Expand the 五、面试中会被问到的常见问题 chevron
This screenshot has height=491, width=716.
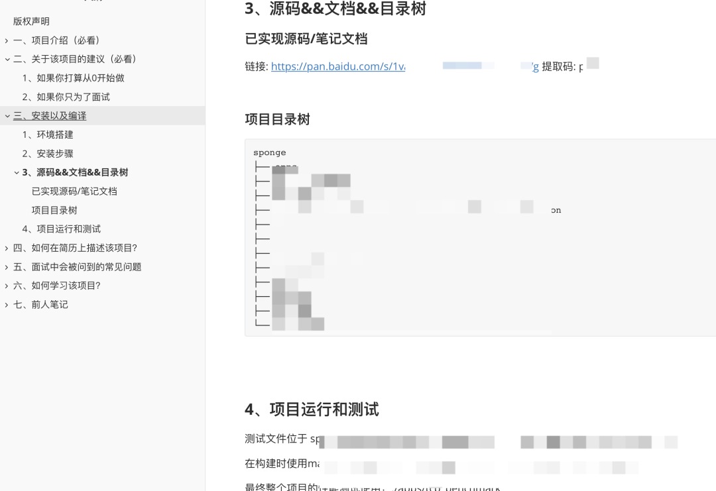7,267
